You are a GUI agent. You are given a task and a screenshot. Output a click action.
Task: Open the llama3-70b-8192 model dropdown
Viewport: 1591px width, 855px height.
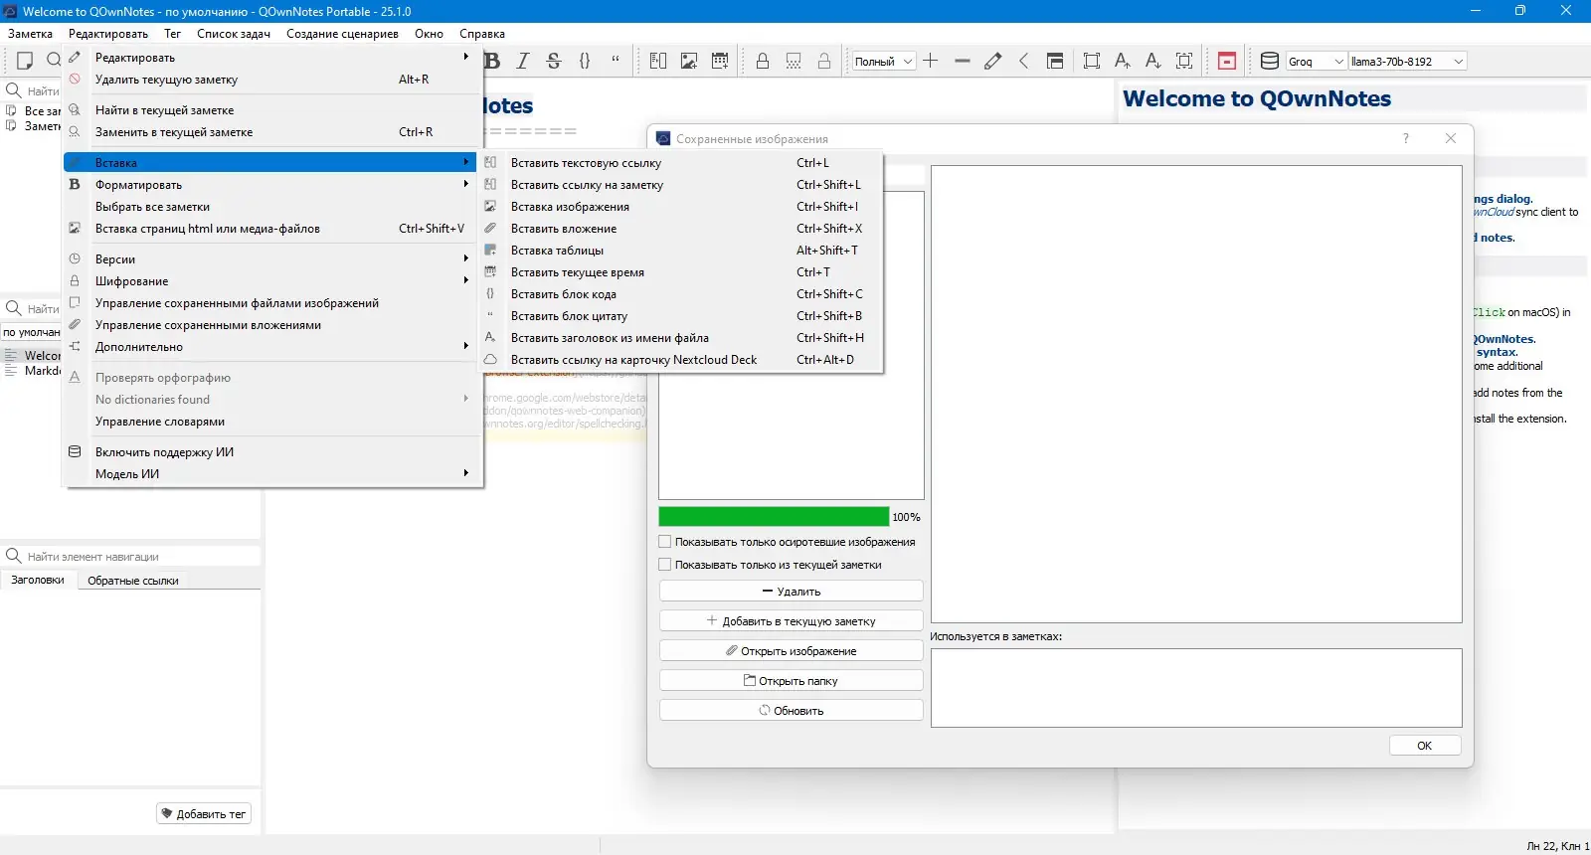pos(1407,61)
